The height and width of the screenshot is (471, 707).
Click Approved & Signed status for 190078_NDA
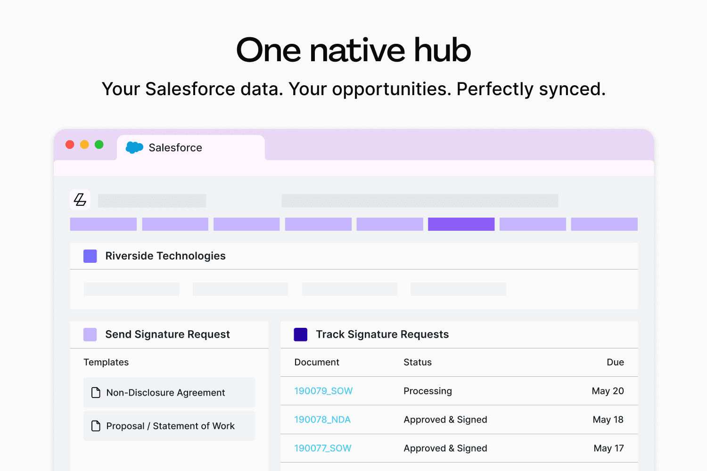[445, 420]
